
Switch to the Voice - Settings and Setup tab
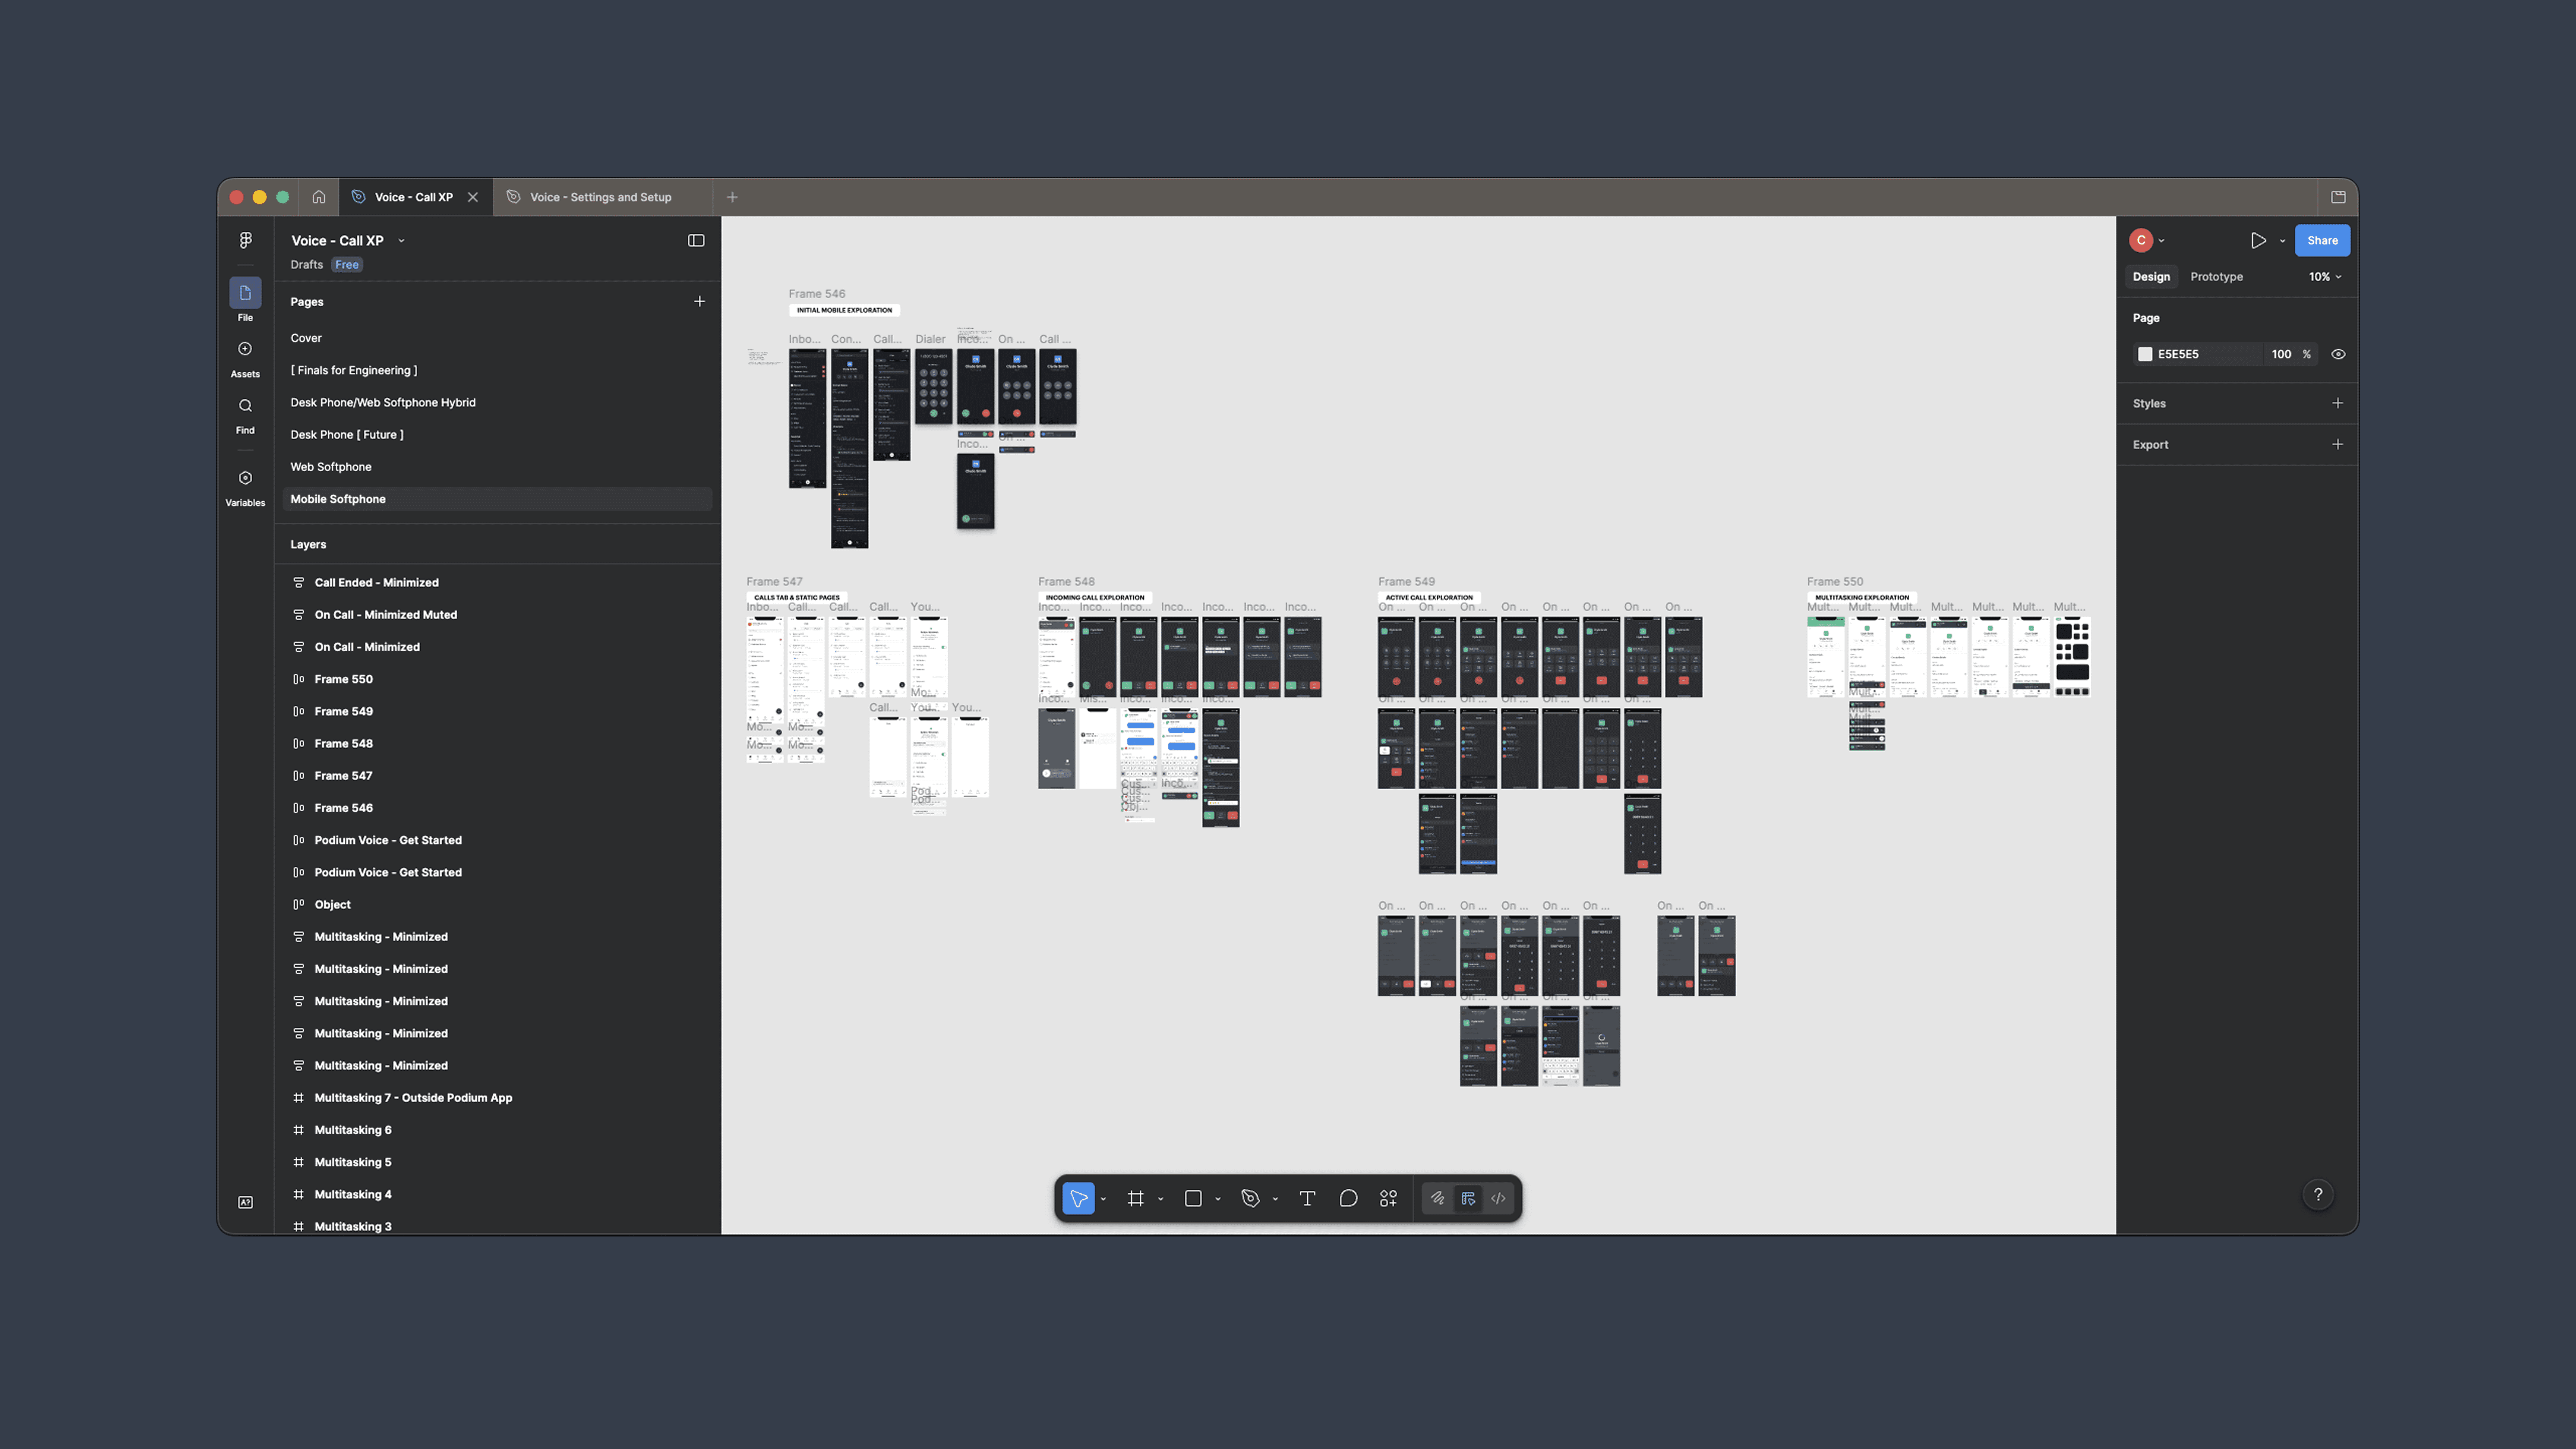click(x=600, y=197)
